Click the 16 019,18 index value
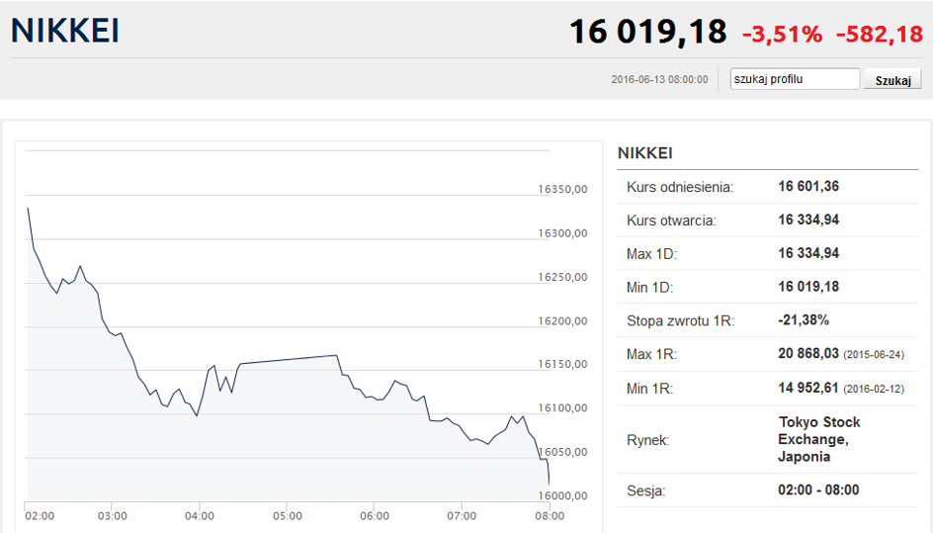Image resolution: width=934 pixels, height=533 pixels. (x=648, y=32)
